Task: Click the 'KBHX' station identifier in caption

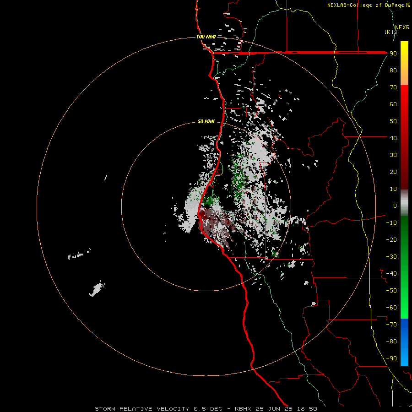Action: pyautogui.click(x=243, y=409)
